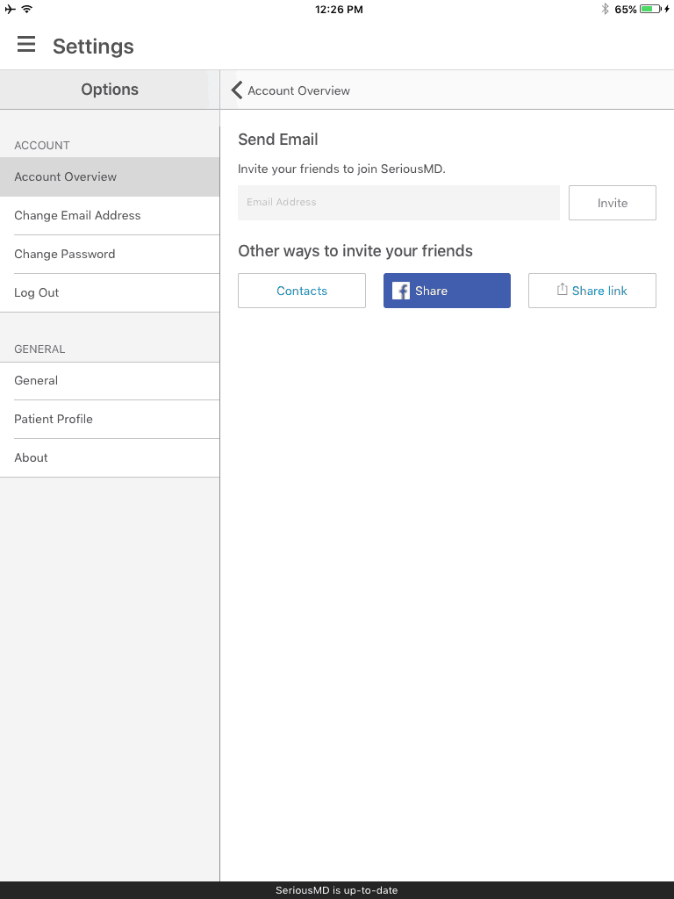Click the Settings page title

pyautogui.click(x=93, y=46)
